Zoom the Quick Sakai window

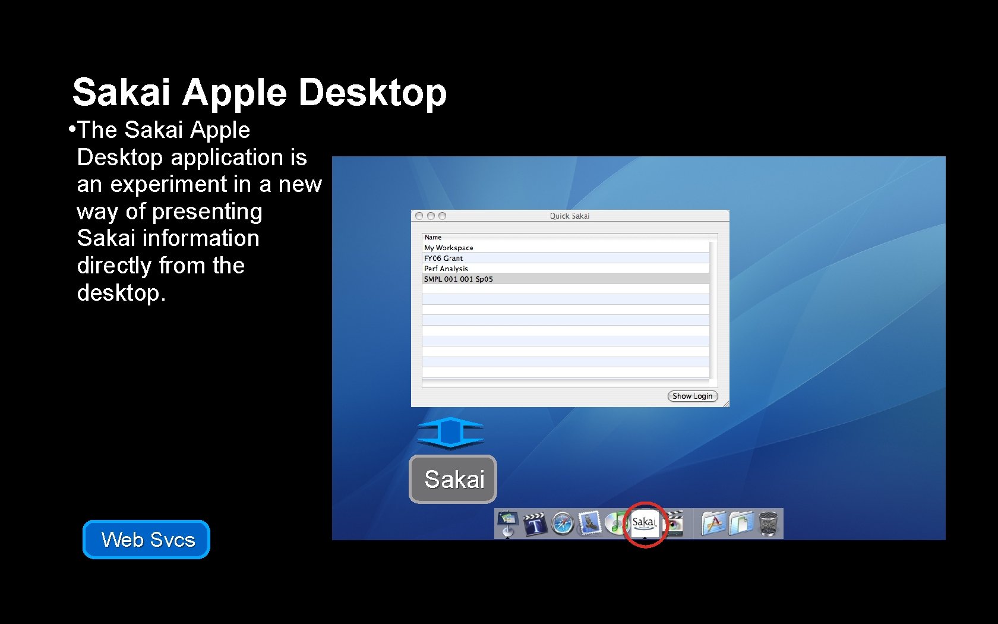(442, 216)
